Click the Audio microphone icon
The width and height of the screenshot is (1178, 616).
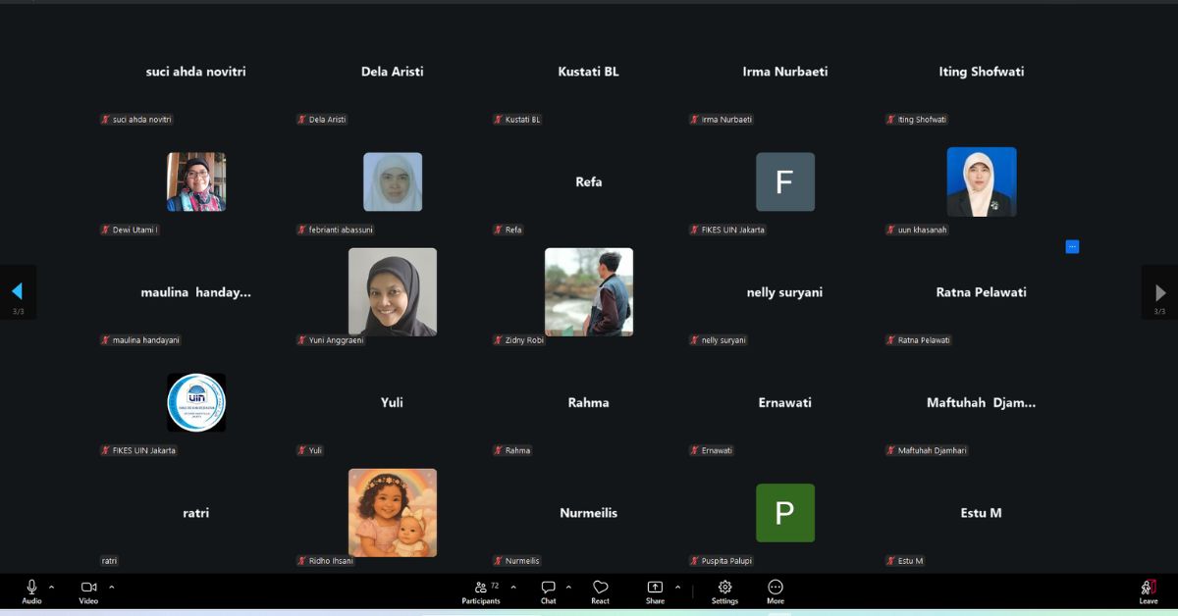coord(31,588)
